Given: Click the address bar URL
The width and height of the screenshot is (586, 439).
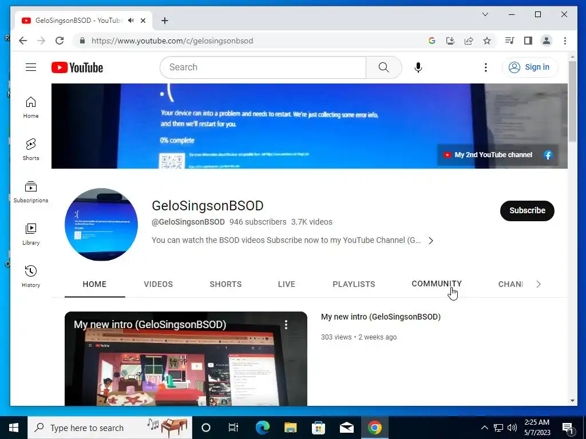Looking at the screenshot, I should click(x=172, y=41).
